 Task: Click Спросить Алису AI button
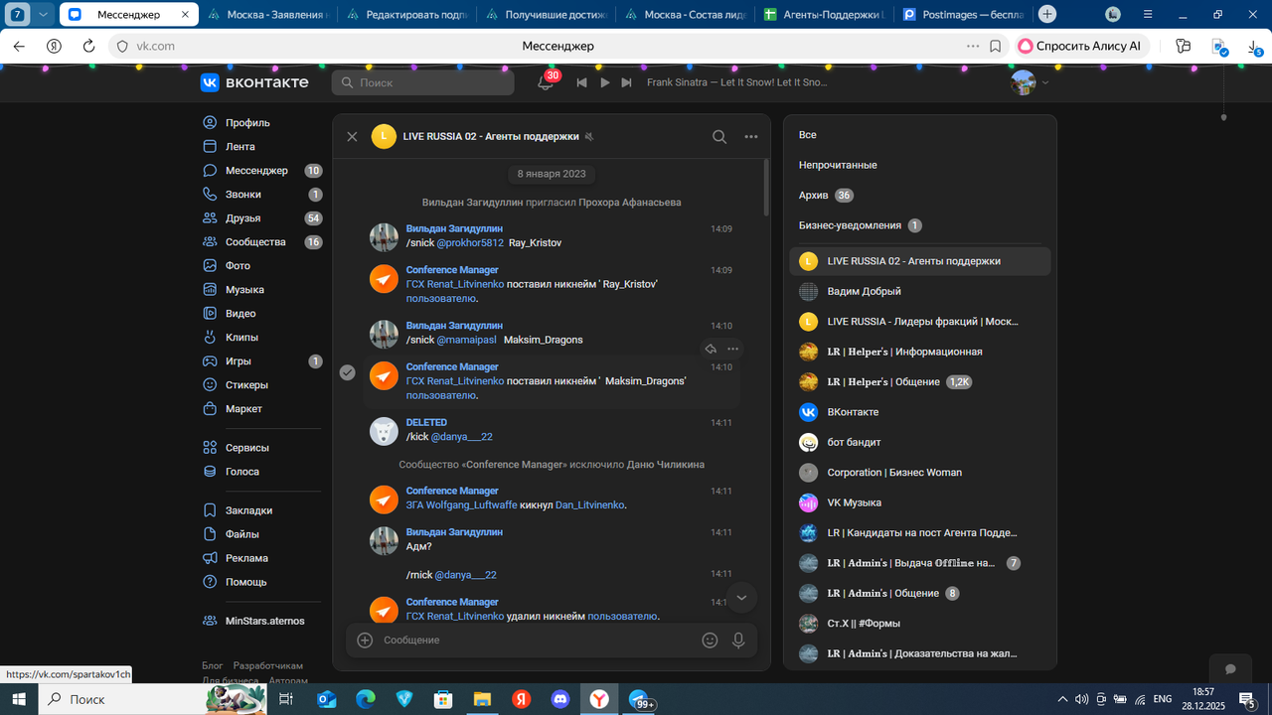(1083, 46)
